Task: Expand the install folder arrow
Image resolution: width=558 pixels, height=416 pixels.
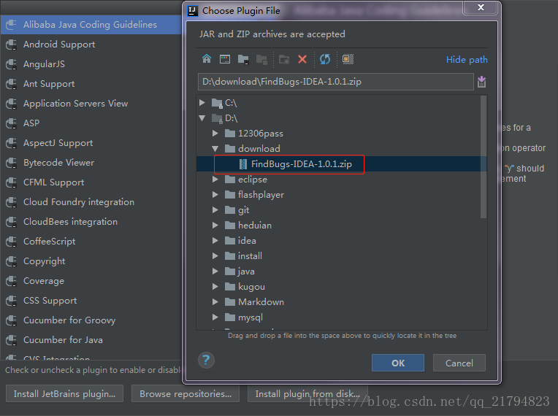Action: pyautogui.click(x=215, y=256)
